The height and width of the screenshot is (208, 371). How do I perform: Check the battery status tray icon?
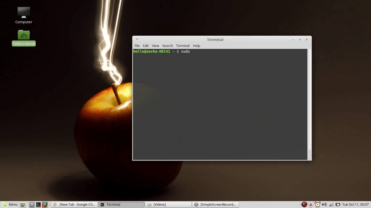(338, 205)
